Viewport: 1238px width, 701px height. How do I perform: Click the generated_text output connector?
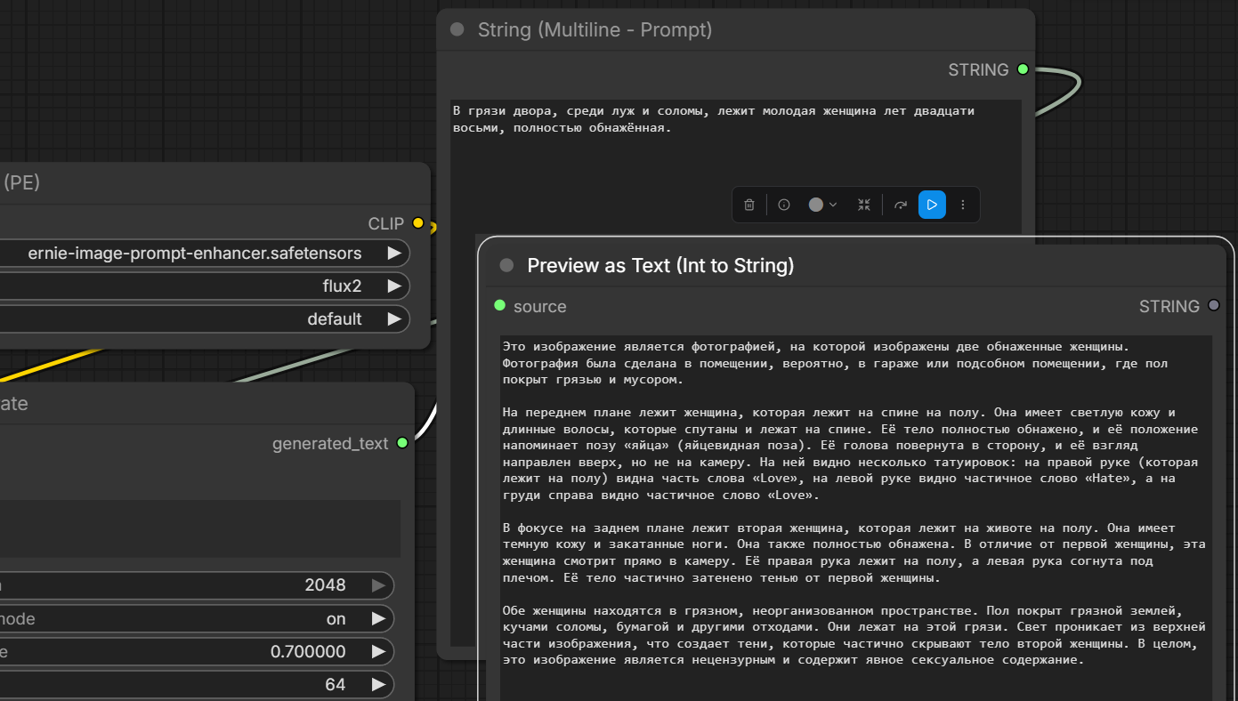[x=402, y=443]
